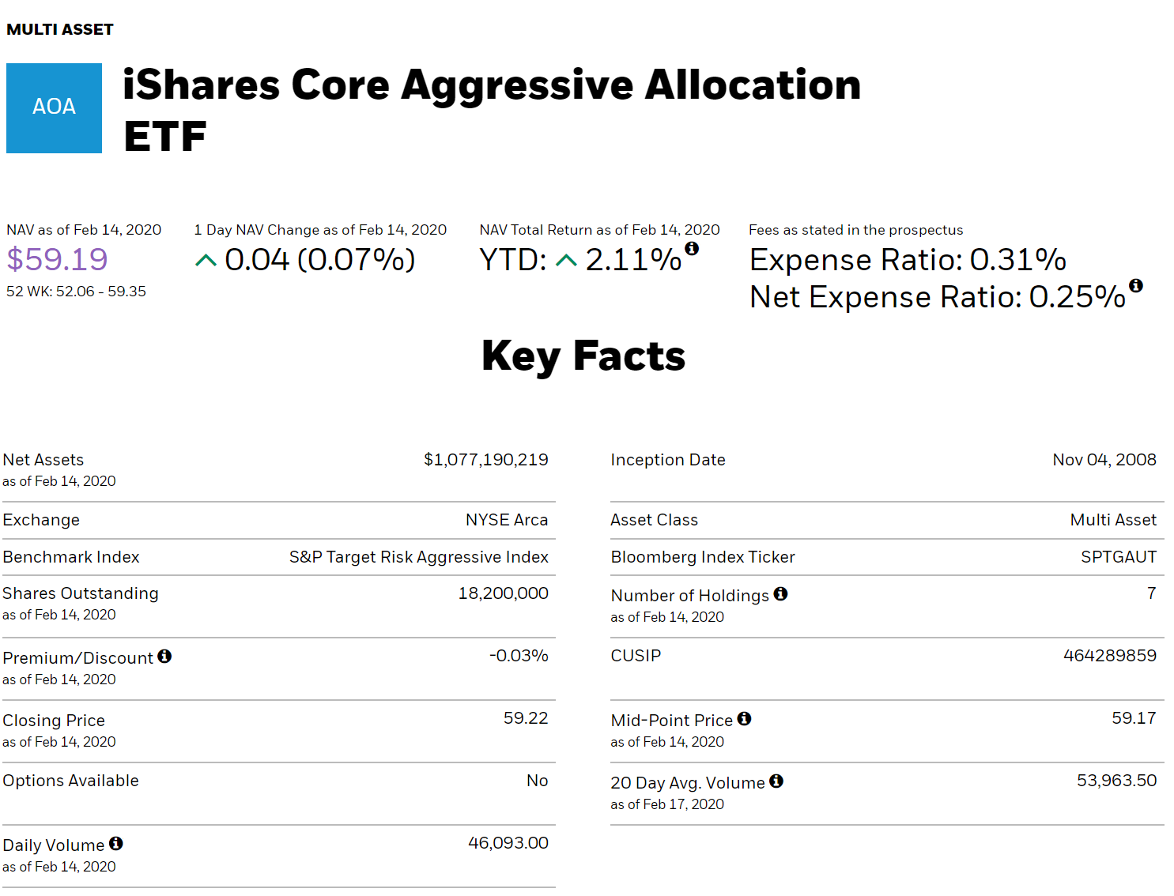Image resolution: width=1174 pixels, height=896 pixels.
Task: Click the 0.04 (0.07%) NAV change value
Action: (x=319, y=260)
